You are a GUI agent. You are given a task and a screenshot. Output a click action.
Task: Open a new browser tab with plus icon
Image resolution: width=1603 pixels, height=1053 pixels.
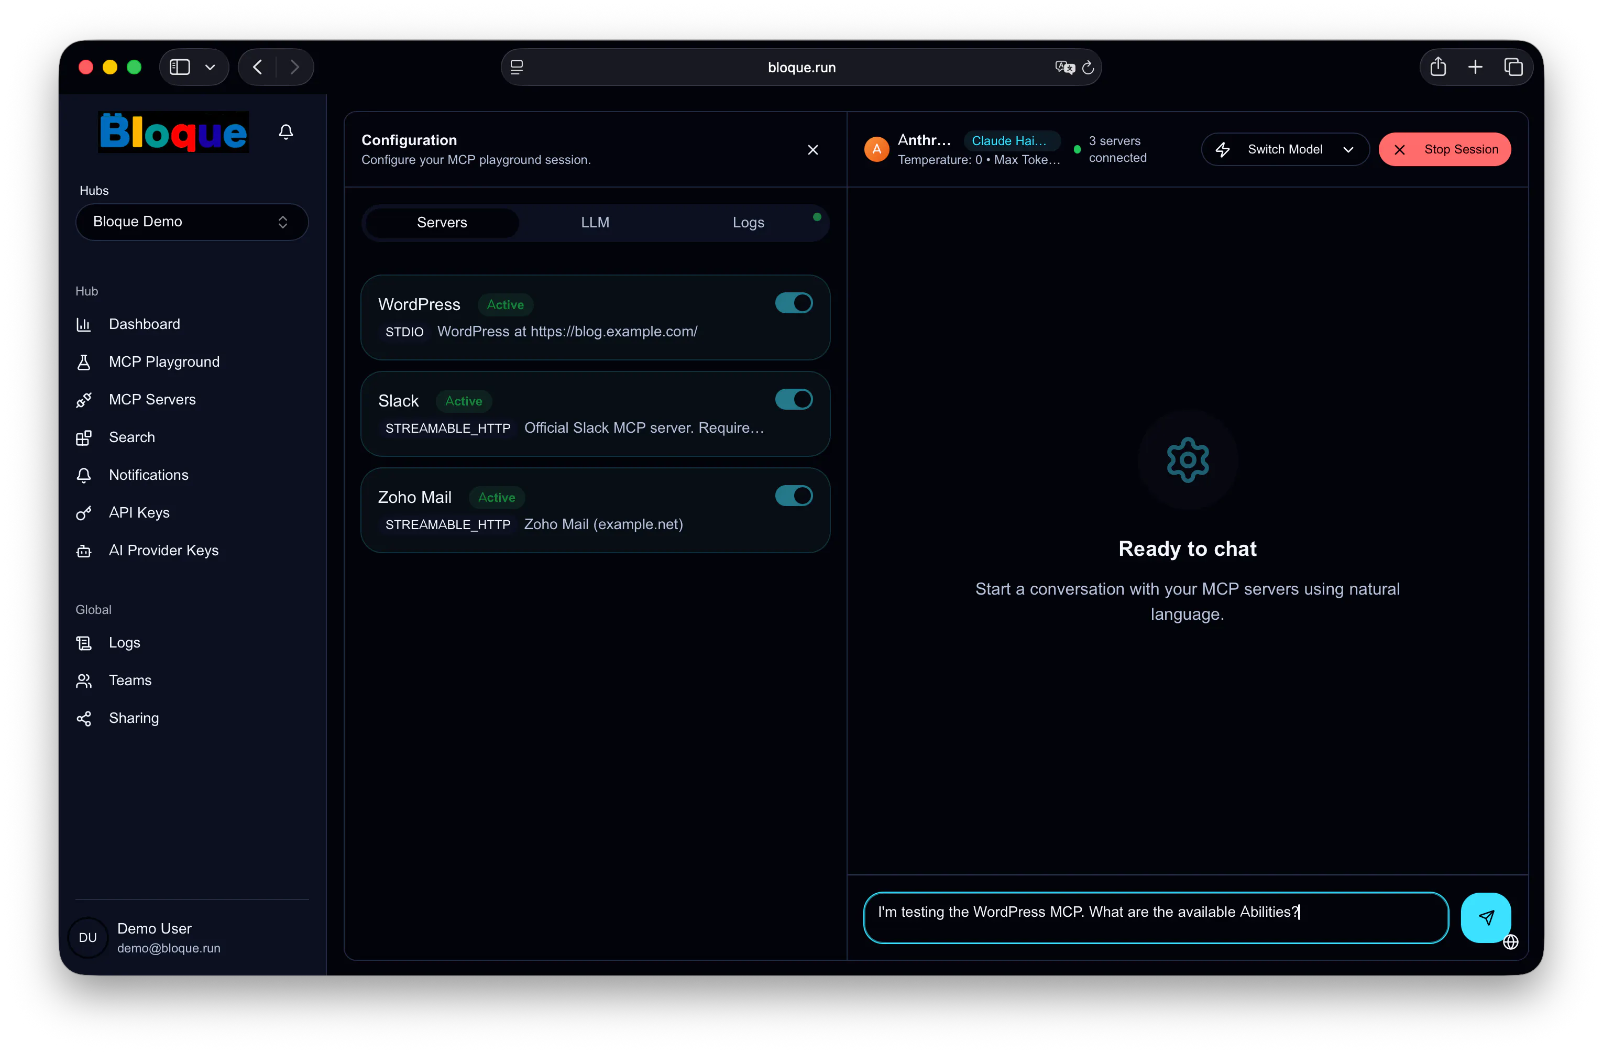[x=1475, y=67]
